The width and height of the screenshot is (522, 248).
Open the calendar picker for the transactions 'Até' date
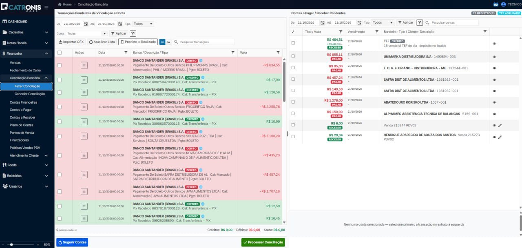(x=120, y=24)
